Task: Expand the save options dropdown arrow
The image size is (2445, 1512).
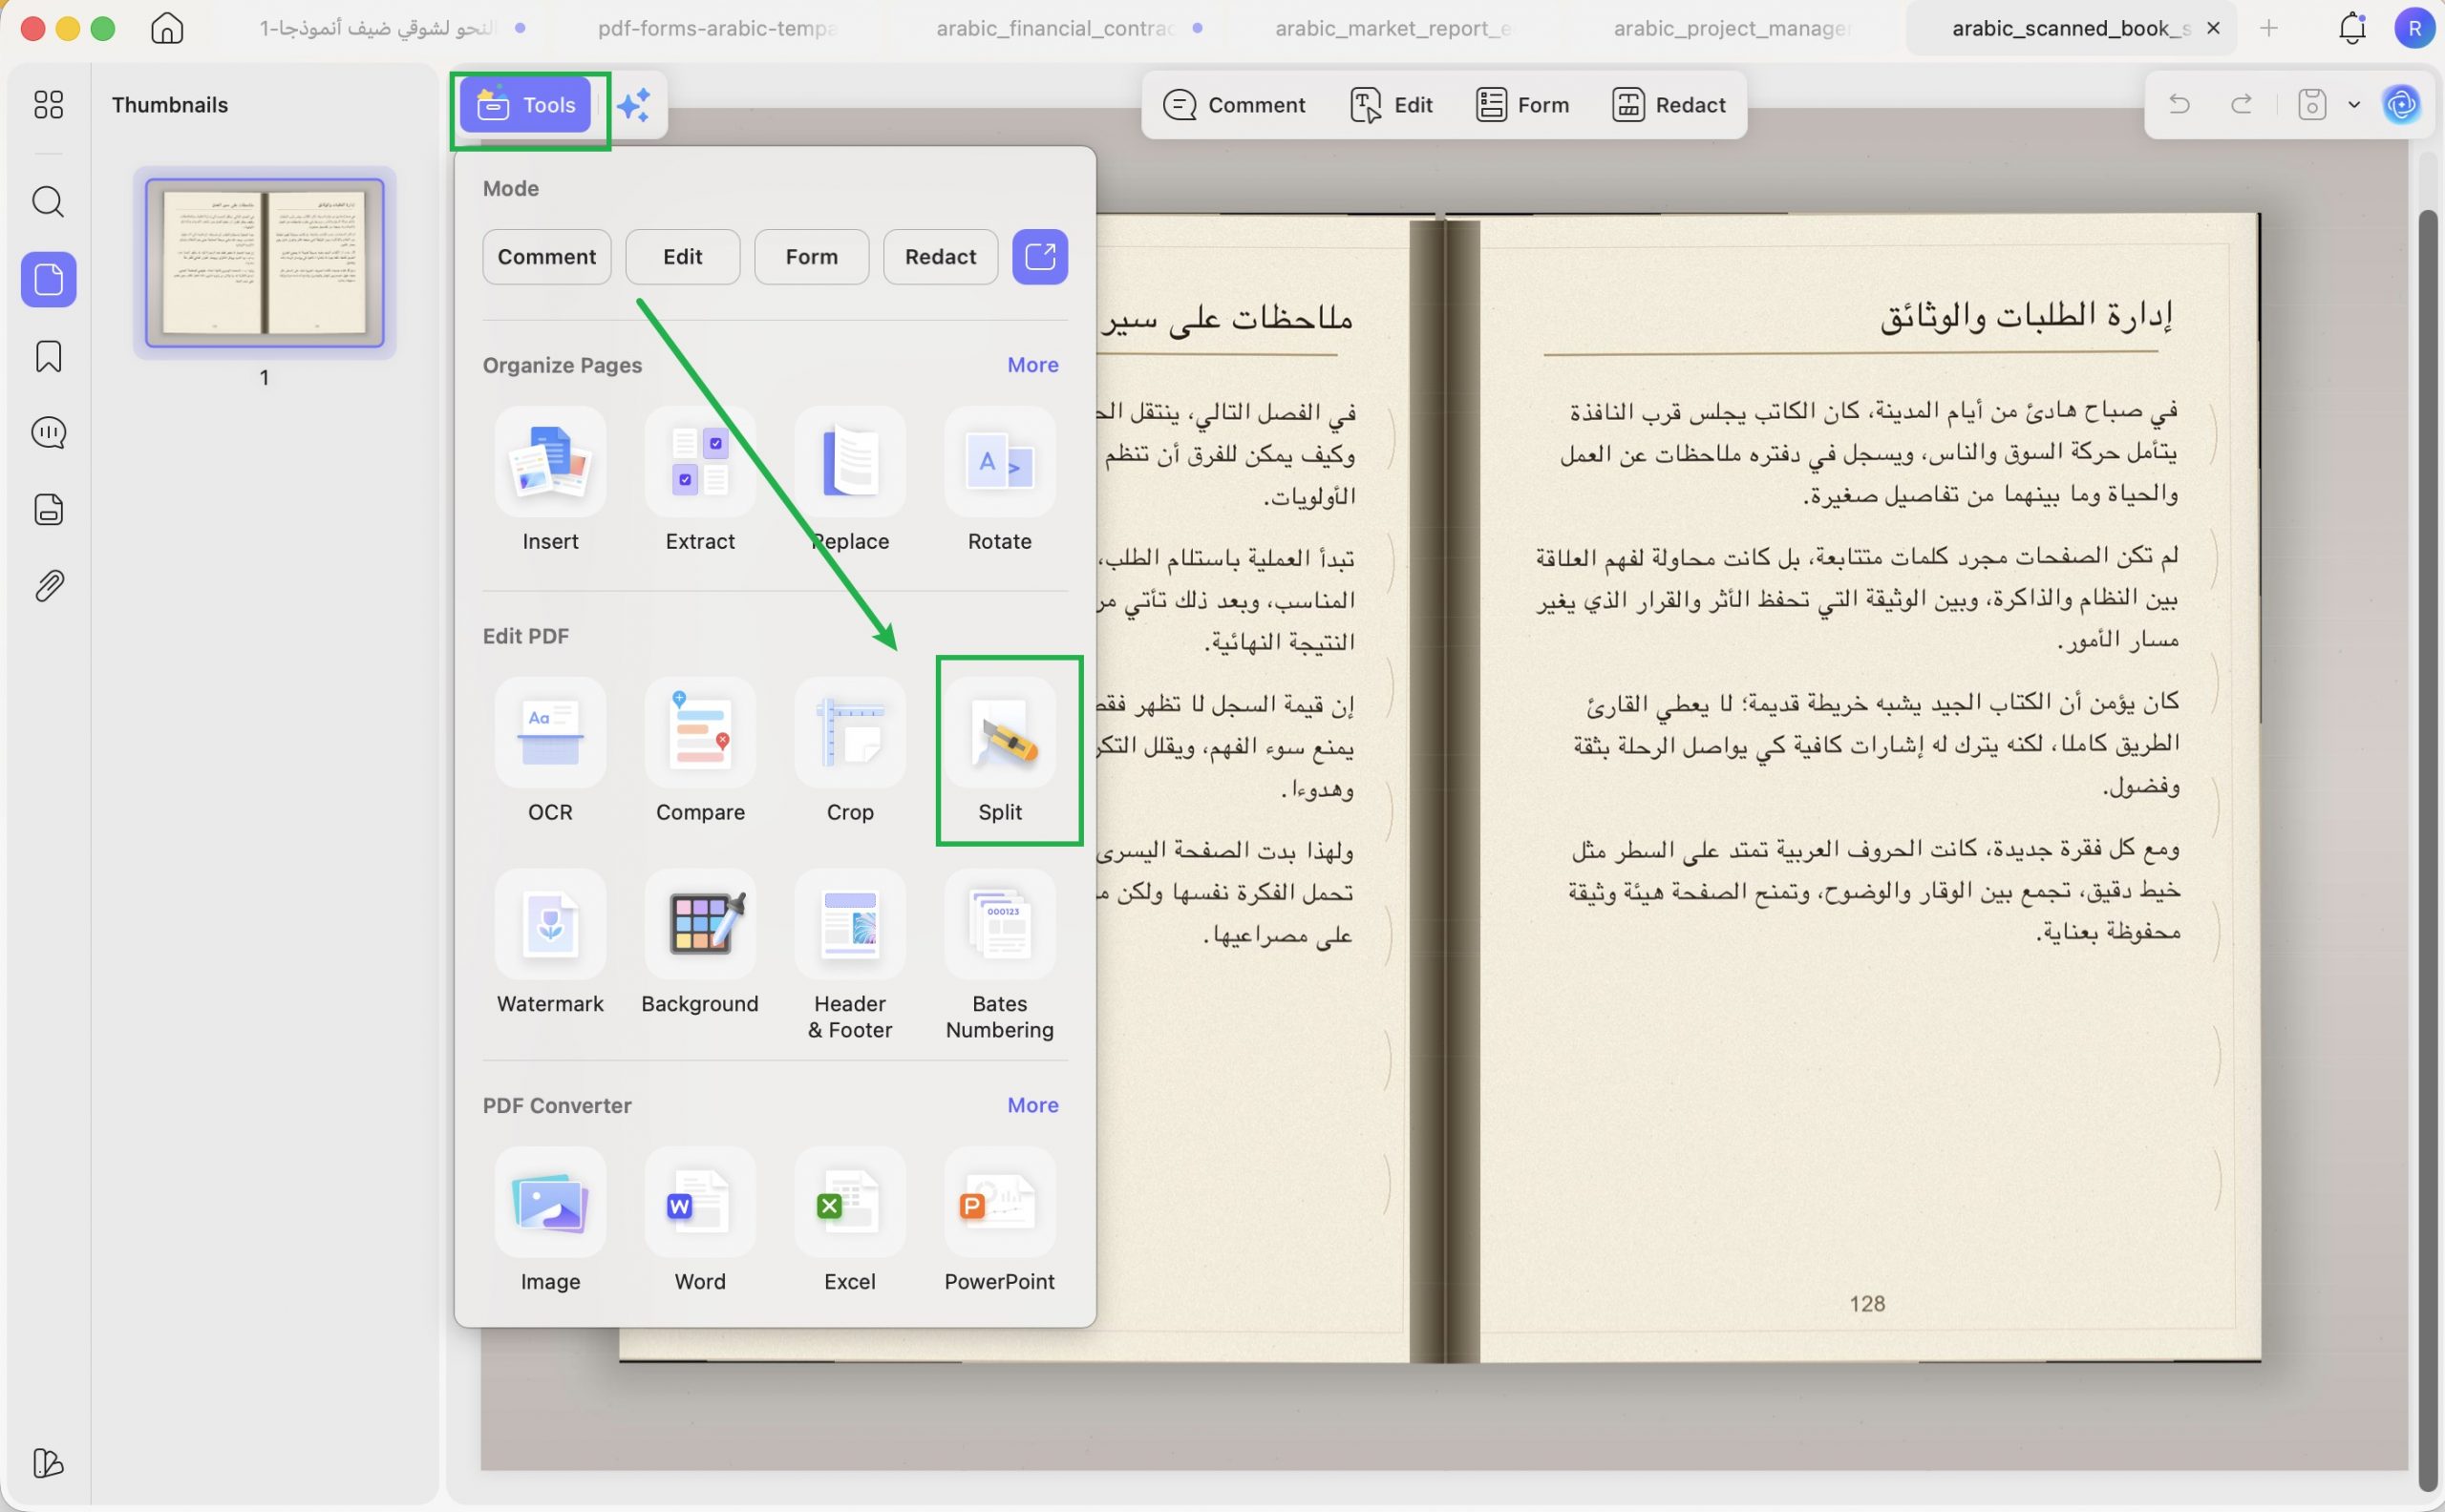Action: [2354, 105]
